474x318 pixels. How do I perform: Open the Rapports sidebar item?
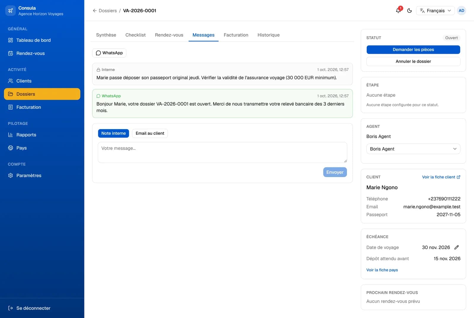click(42, 135)
